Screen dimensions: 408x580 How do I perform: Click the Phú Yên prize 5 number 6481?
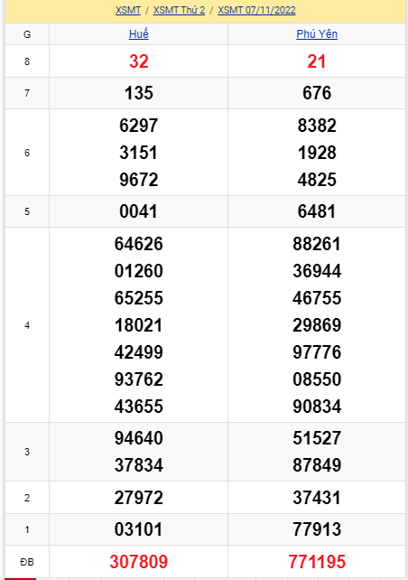pyautogui.click(x=317, y=211)
